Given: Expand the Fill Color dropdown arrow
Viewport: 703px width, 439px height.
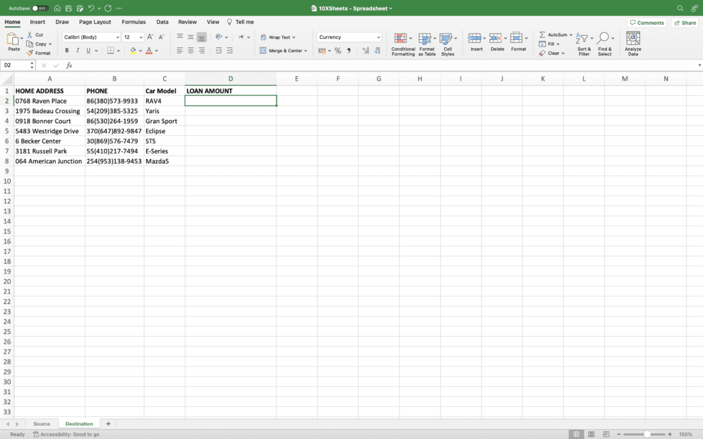Looking at the screenshot, I should 141,50.
